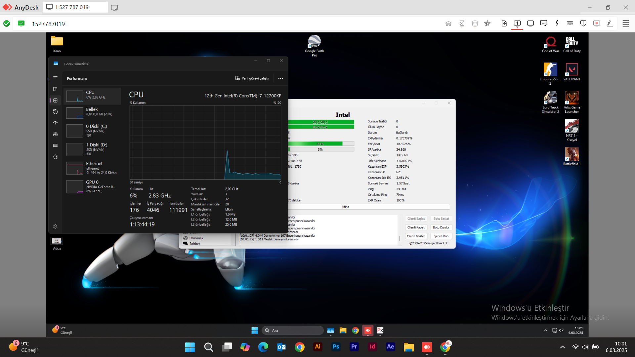Viewport: 635px width, 357px height.
Task: Open Euro Truck Simulator 2 shortcut
Action: tap(550, 102)
